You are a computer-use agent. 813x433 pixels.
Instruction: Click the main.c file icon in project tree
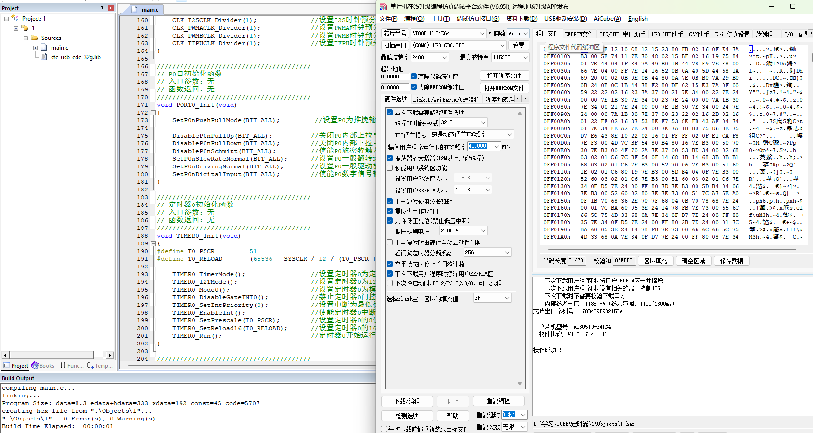44,47
